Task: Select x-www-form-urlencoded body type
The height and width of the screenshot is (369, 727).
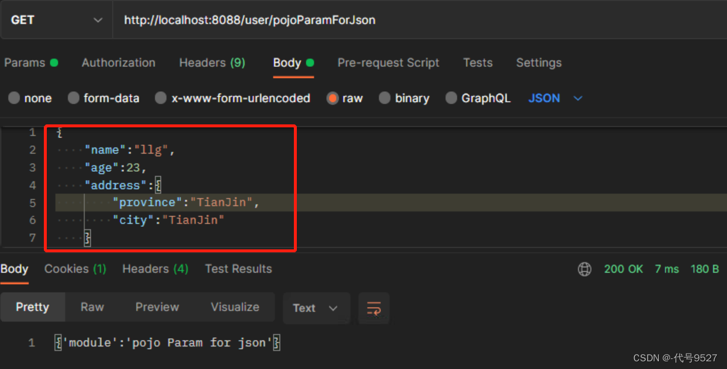Action: [232, 98]
